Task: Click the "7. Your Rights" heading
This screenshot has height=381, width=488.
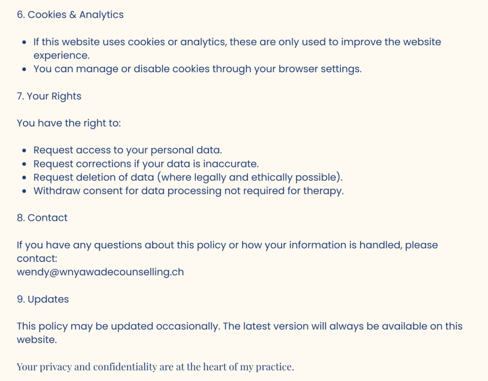Action: click(x=49, y=96)
